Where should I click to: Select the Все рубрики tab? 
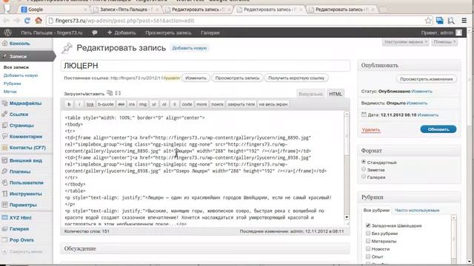click(376, 210)
